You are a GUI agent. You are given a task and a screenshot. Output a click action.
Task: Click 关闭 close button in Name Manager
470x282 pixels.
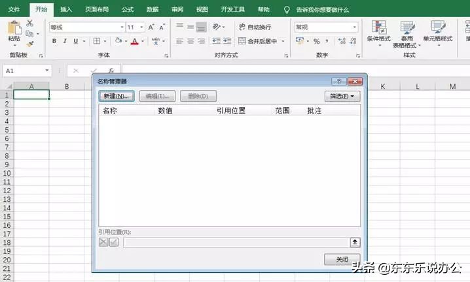pos(342,259)
